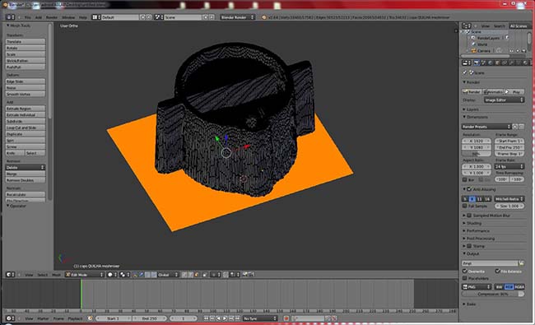
Task: Open the Add menu in top bar
Action: 39,17
